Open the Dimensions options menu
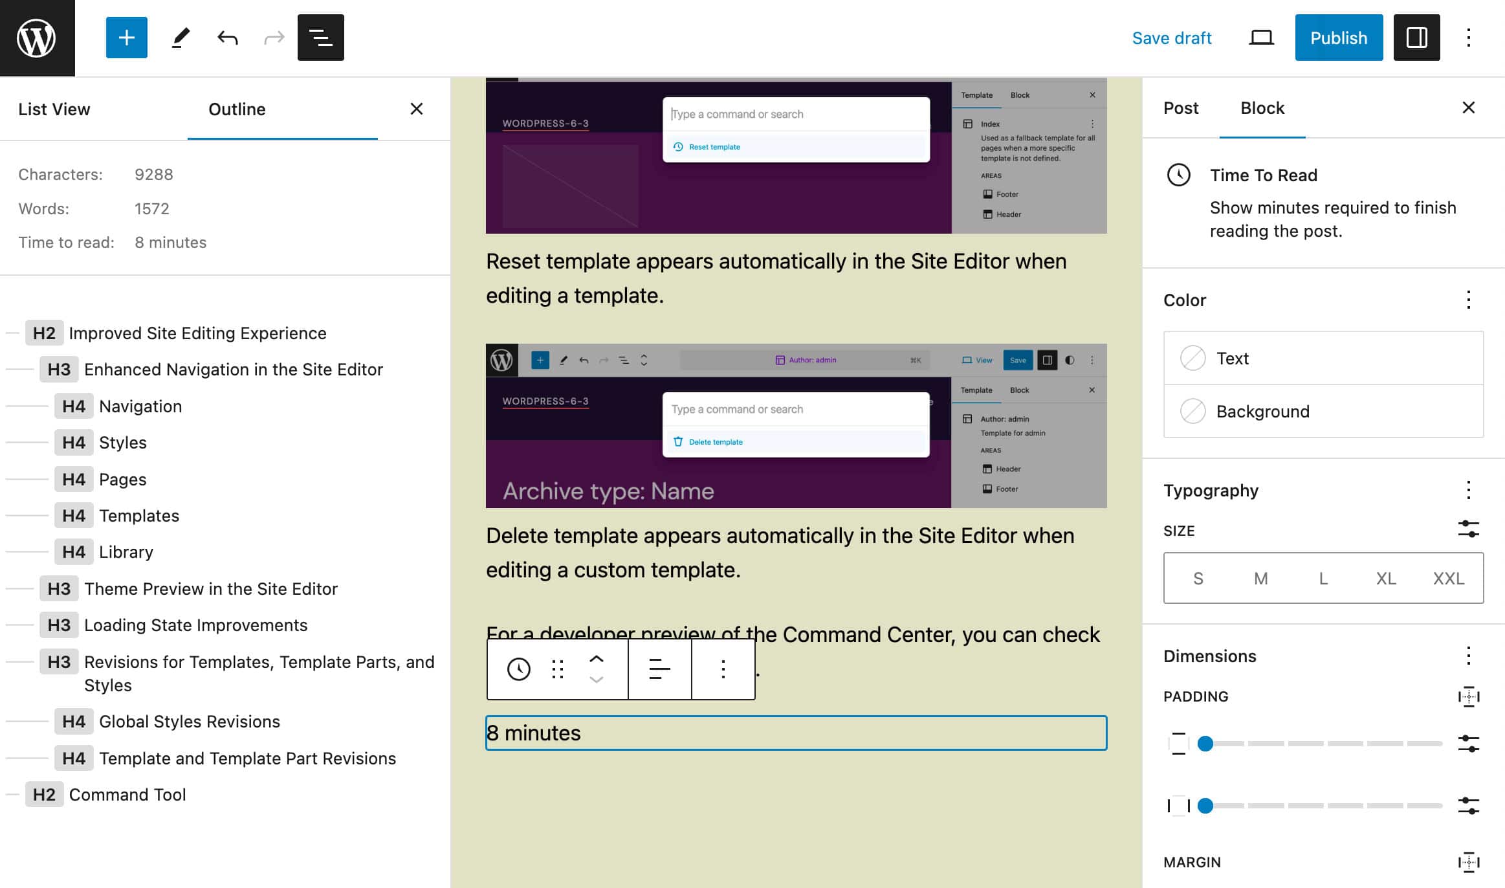Screen dimensions: 1505x888 point(1468,656)
